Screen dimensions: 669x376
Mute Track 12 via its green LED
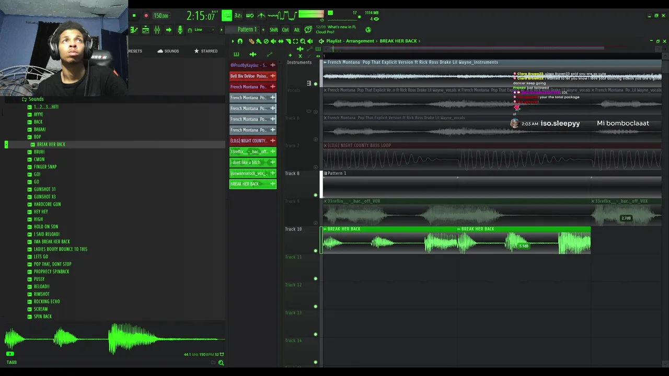tap(315, 307)
